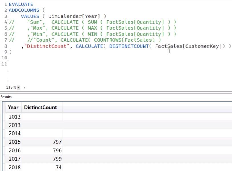
Task: Click the 797 distinct count value
Action: point(57,142)
